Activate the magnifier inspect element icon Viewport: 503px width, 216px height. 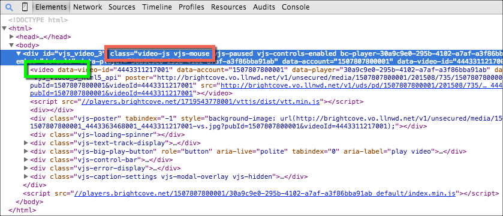[10, 7]
